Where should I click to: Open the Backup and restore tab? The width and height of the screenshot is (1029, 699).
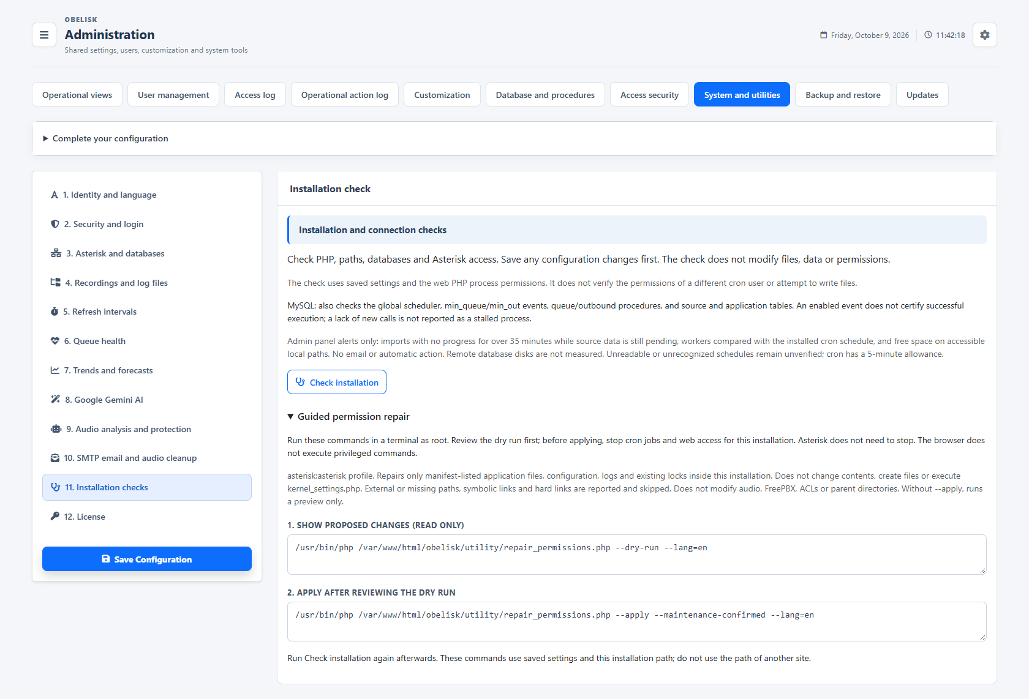pyautogui.click(x=843, y=95)
